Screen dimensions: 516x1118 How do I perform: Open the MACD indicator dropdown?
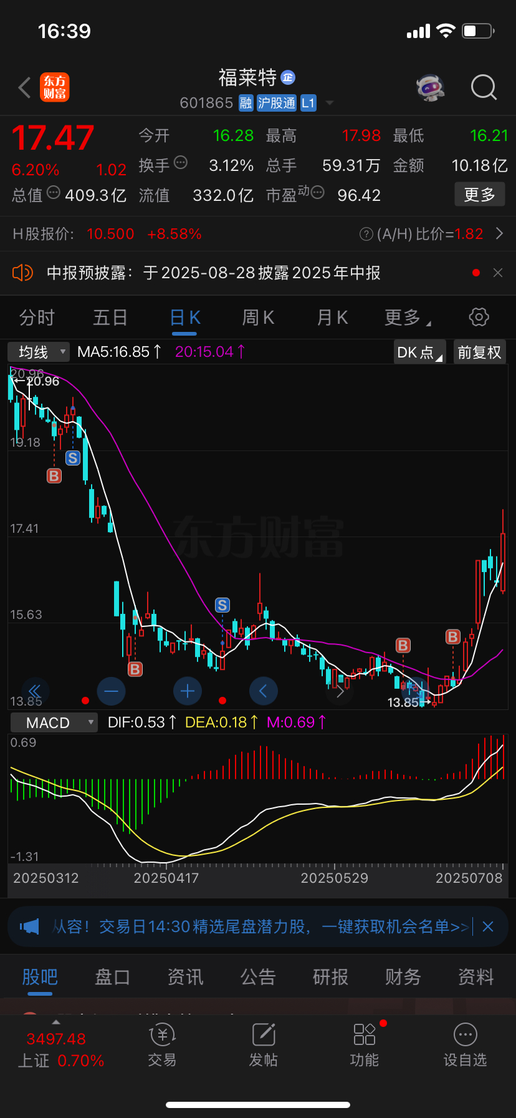tap(54, 722)
